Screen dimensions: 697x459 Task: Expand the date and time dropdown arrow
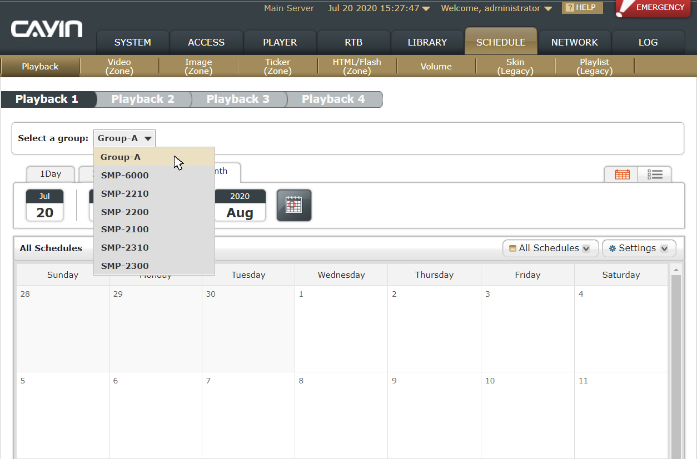[426, 9]
